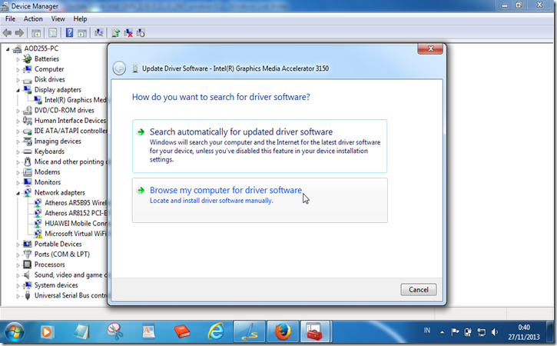Open the File menu
557x346 pixels.
[x=10, y=19]
